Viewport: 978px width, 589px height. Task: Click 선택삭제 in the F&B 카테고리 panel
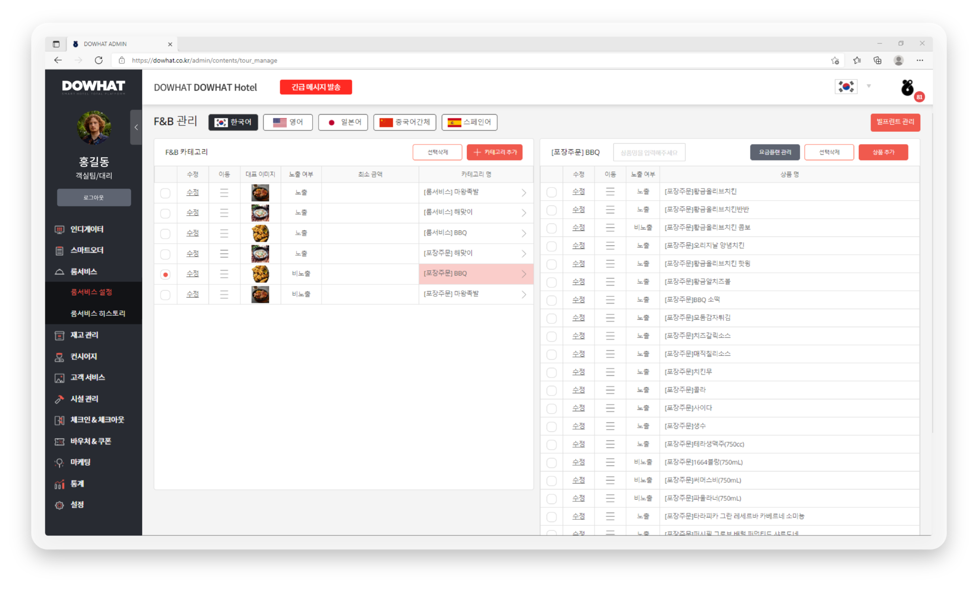pyautogui.click(x=437, y=152)
